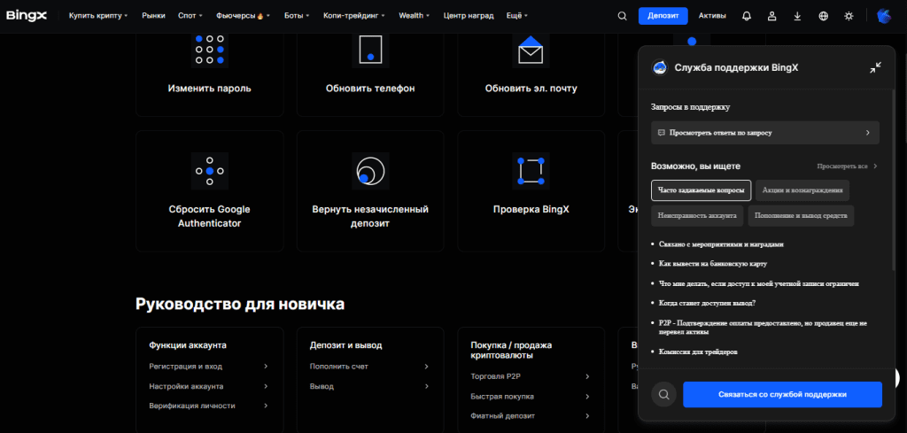Open the user profile icon
The width and height of the screenshot is (907, 433).
coord(771,16)
